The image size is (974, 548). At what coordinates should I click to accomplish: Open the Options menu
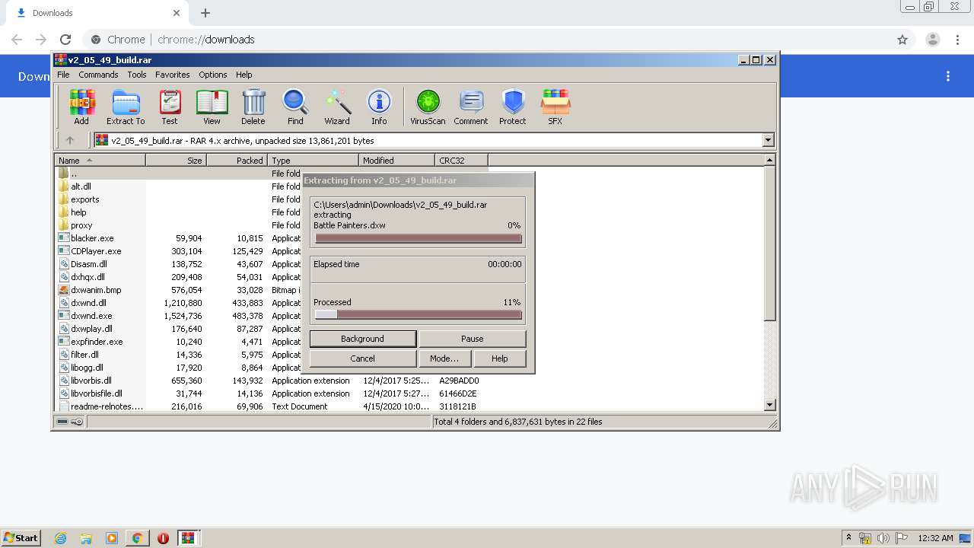(x=213, y=75)
